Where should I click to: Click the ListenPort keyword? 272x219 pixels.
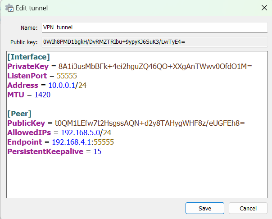27,76
